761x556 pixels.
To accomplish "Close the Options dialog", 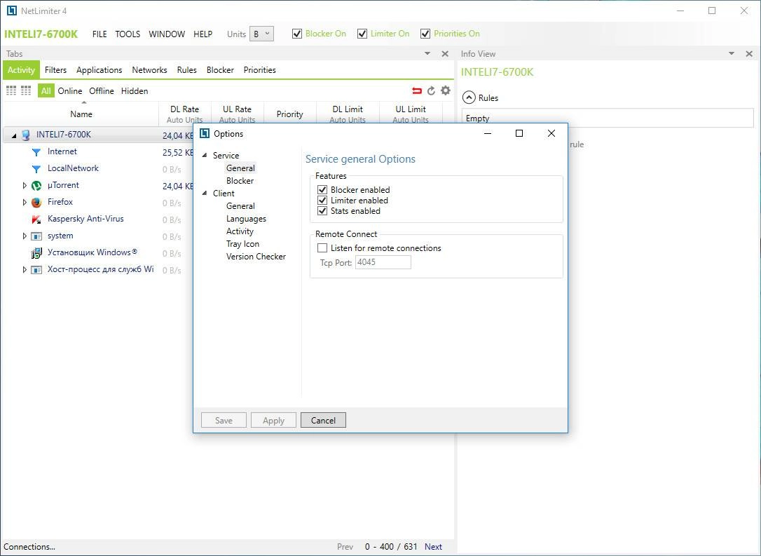I will point(551,133).
